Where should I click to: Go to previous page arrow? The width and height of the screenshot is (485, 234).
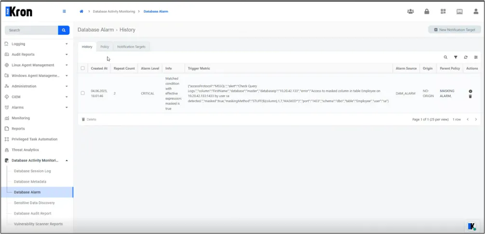468,120
